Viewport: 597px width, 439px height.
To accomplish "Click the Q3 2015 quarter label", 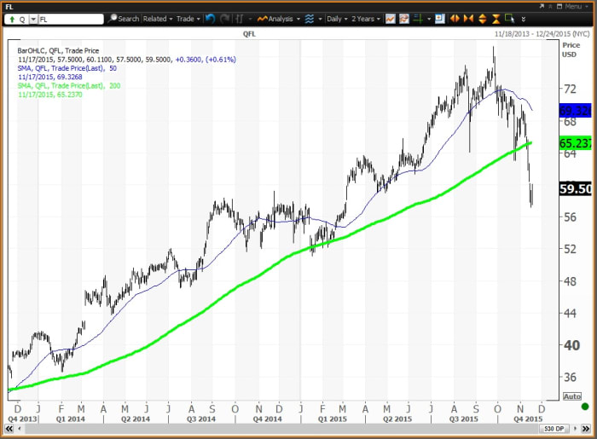I will [463, 419].
